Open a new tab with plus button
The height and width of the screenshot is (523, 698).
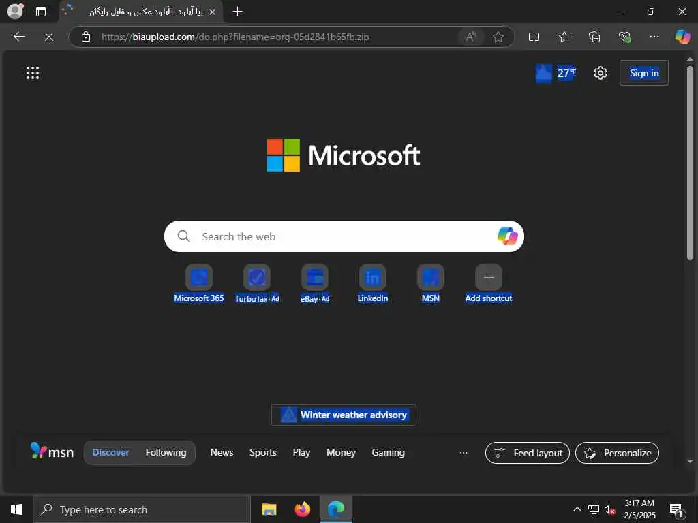coord(238,12)
